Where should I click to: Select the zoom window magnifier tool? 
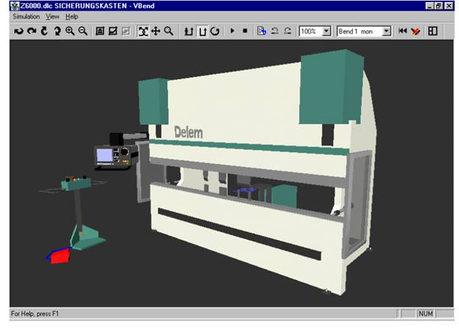[169, 31]
